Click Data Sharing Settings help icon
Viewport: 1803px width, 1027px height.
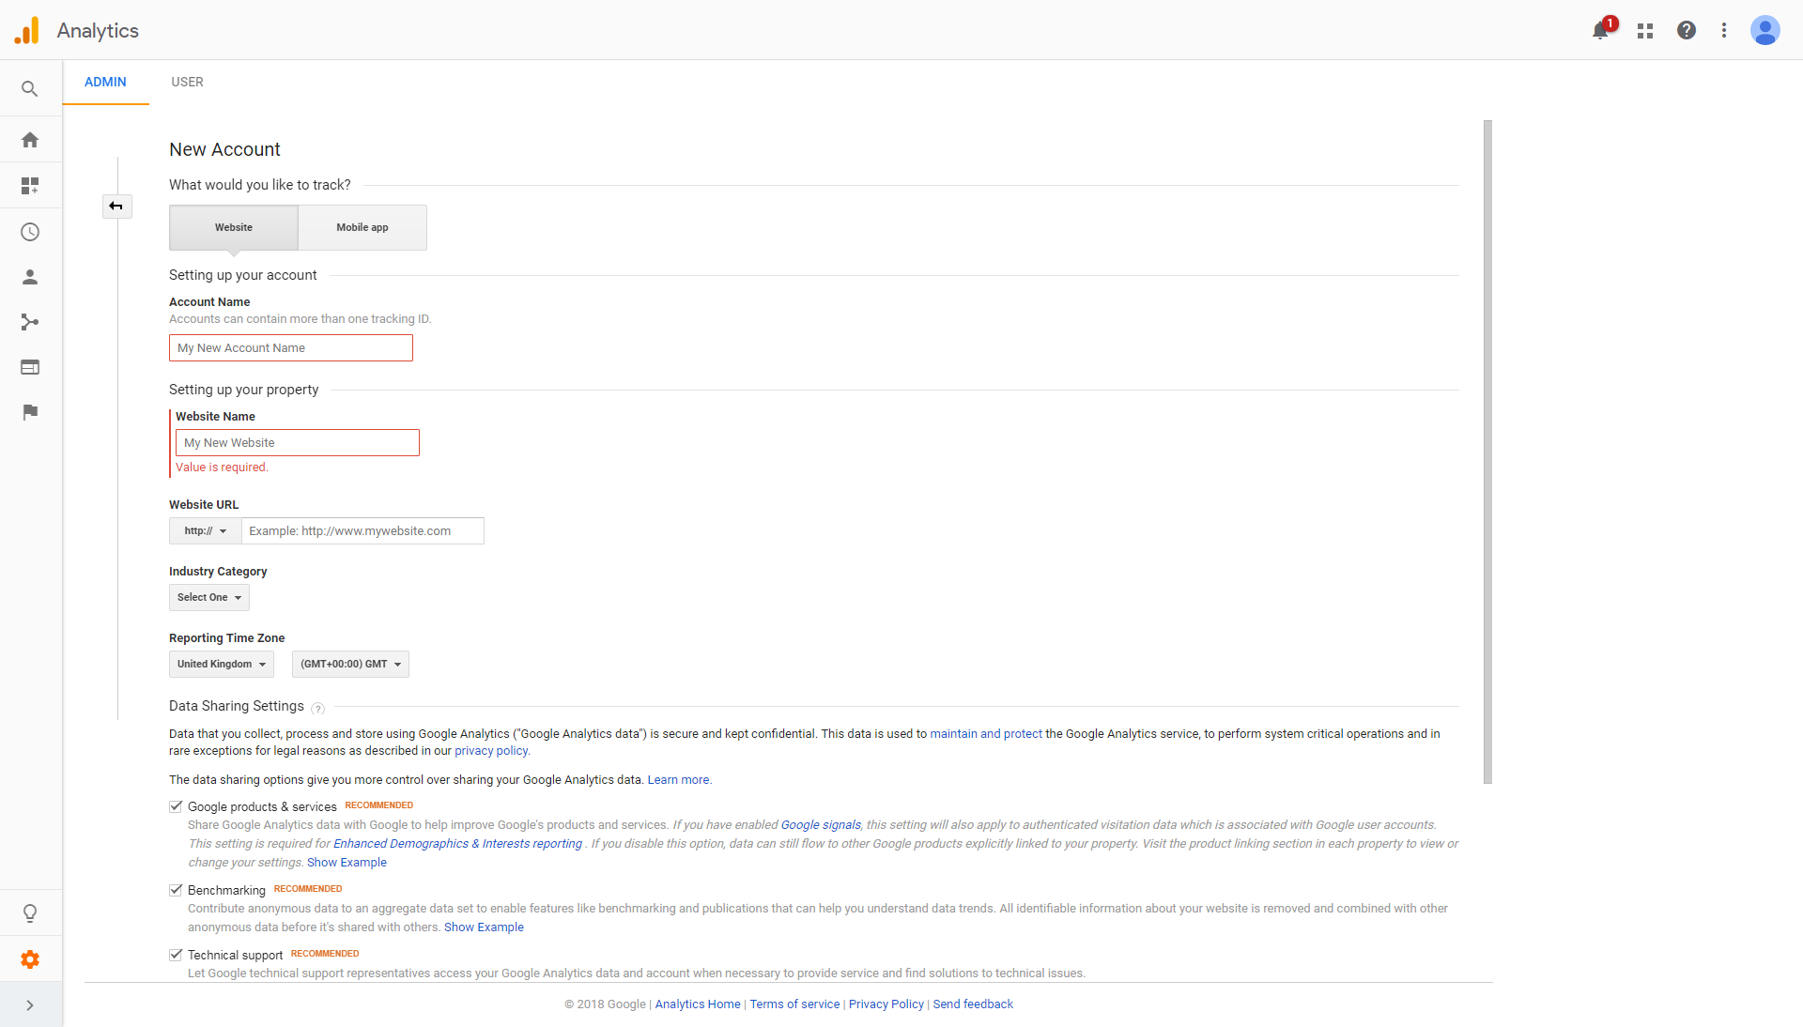pos(317,709)
